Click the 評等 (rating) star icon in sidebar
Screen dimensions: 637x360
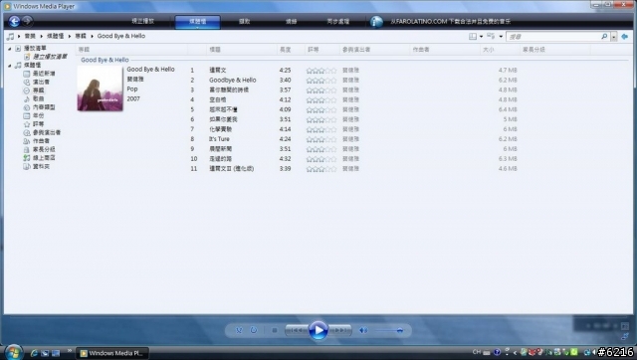click(27, 124)
